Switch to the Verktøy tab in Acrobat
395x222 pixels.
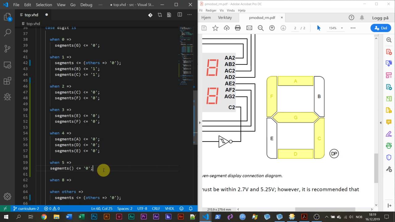click(x=225, y=18)
